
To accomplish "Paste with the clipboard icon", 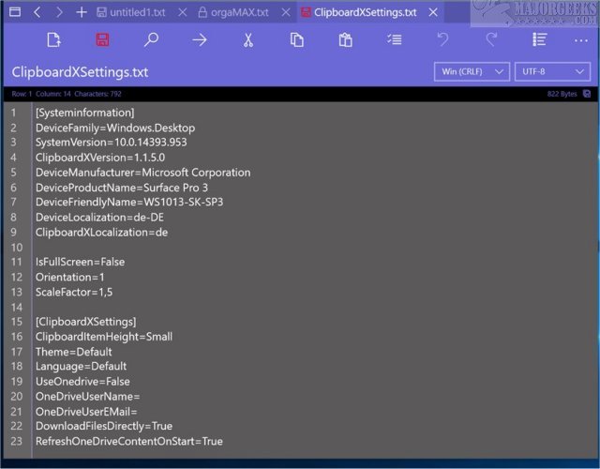I will pos(345,39).
